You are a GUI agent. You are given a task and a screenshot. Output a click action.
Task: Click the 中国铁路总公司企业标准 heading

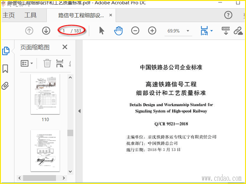[x=171, y=67]
